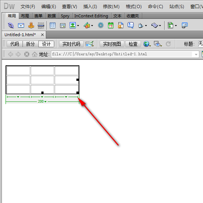Screen dimensions: 203x203
Task: Open the 格式(O) menu
Action: (x=134, y=7)
